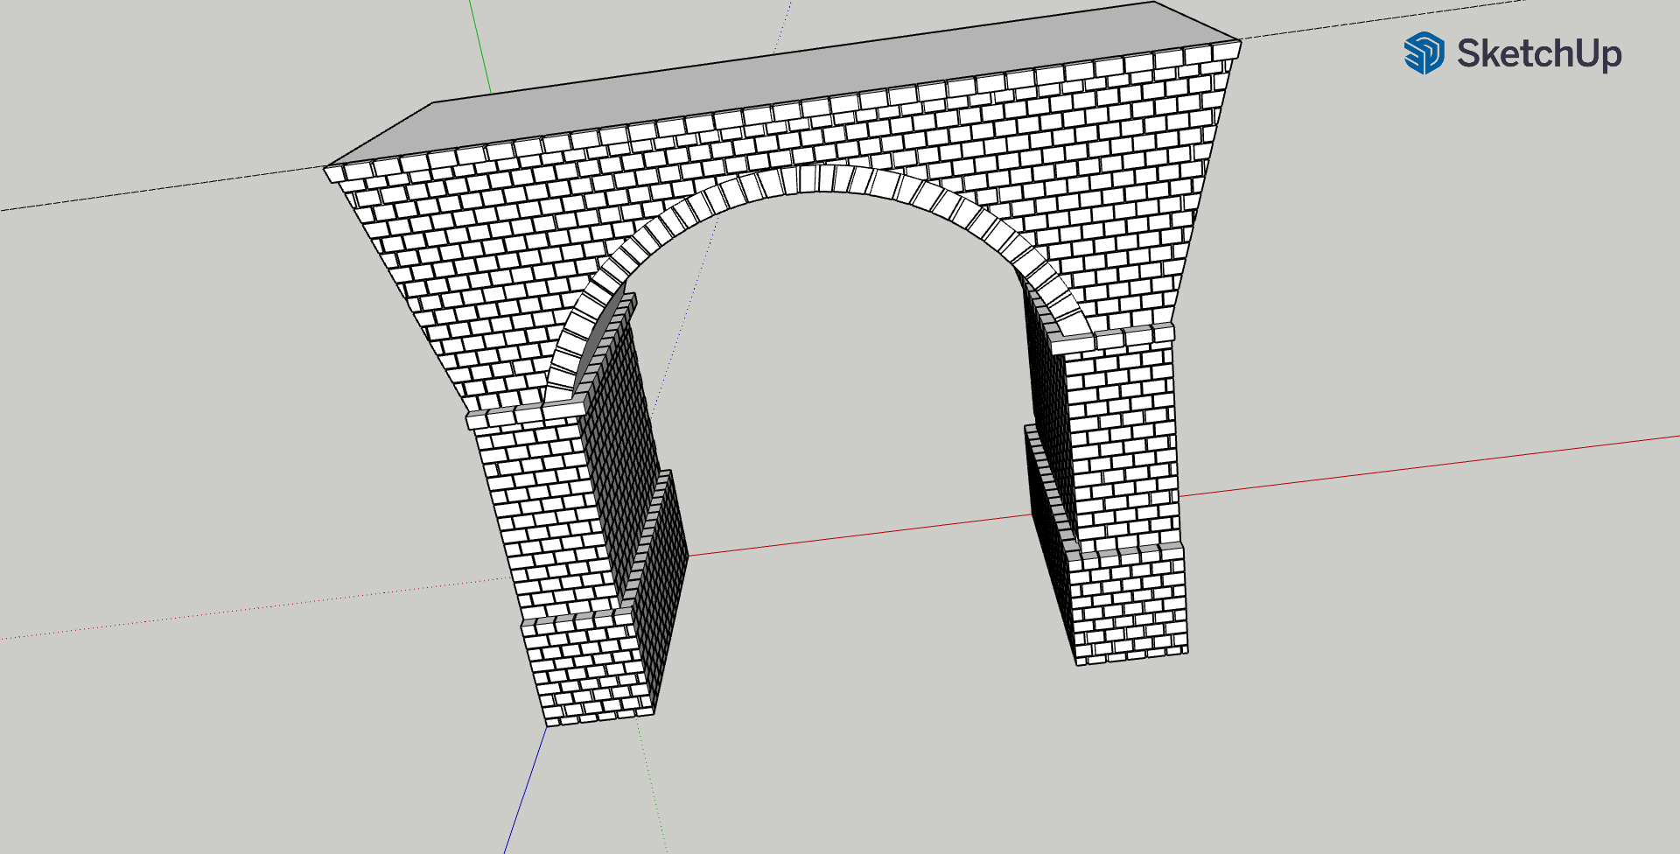Click the keystone at the arch's top center

click(822, 178)
